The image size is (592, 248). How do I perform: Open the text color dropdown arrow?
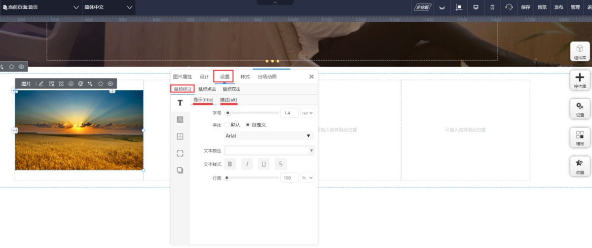(x=311, y=150)
